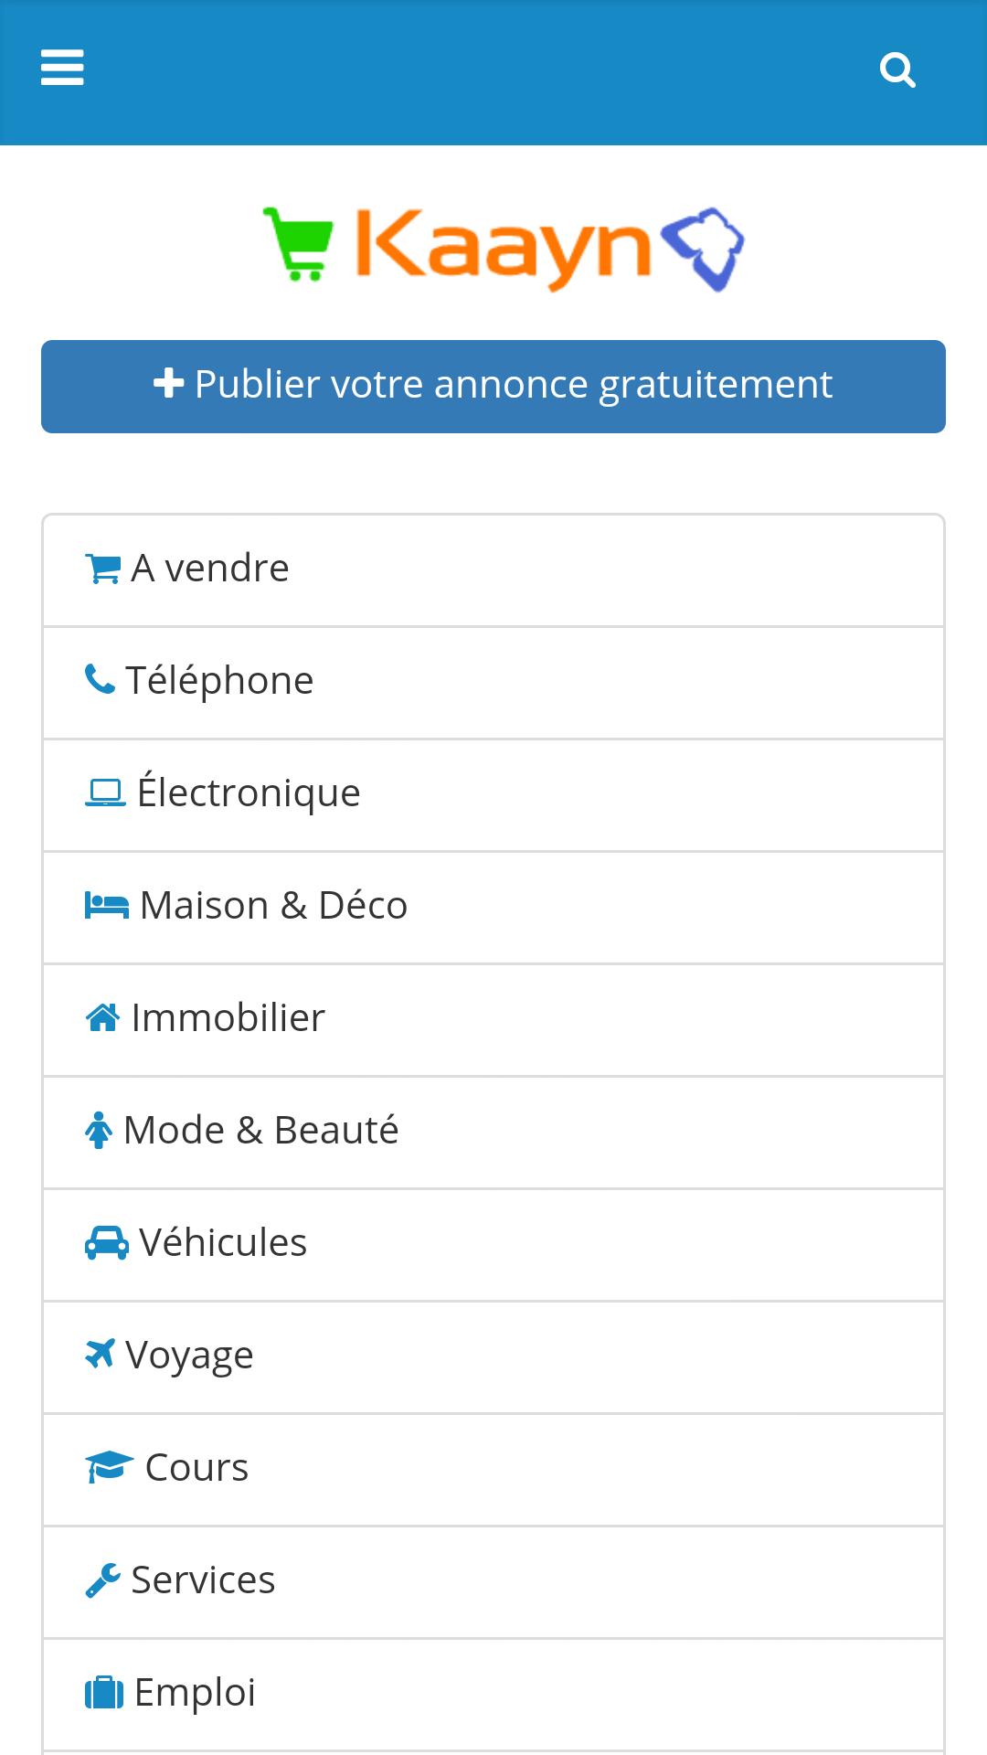Tap the house icon for Immobilier
The image size is (987, 1755).
[x=102, y=1017]
